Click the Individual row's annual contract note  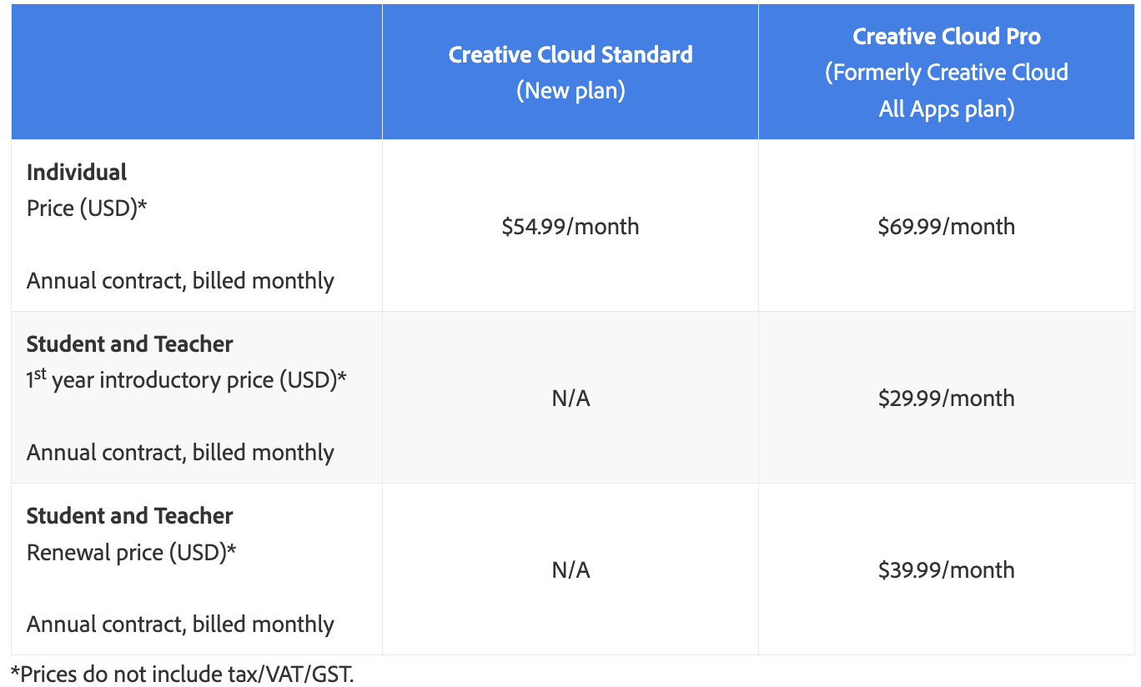[x=180, y=281]
